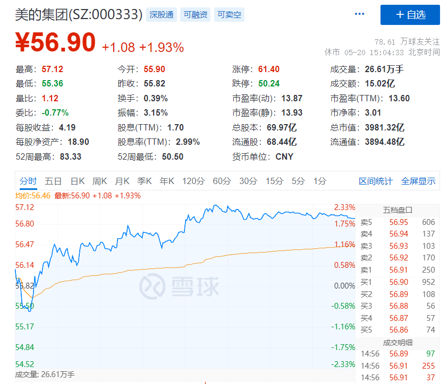Switch to the 日K chart tab
Viewport: 448px width, 384px height.
click(x=78, y=181)
